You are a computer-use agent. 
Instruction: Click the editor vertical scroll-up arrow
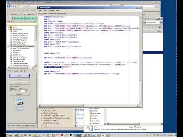pyautogui.click(x=140, y=17)
